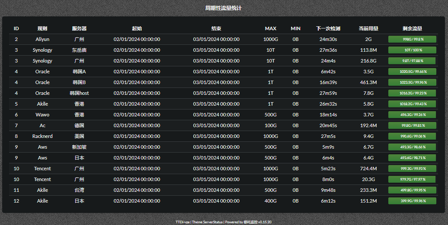Viewport: 448px width, 225px height.
Task: Select the ID 2 cell
Action: [16, 39]
